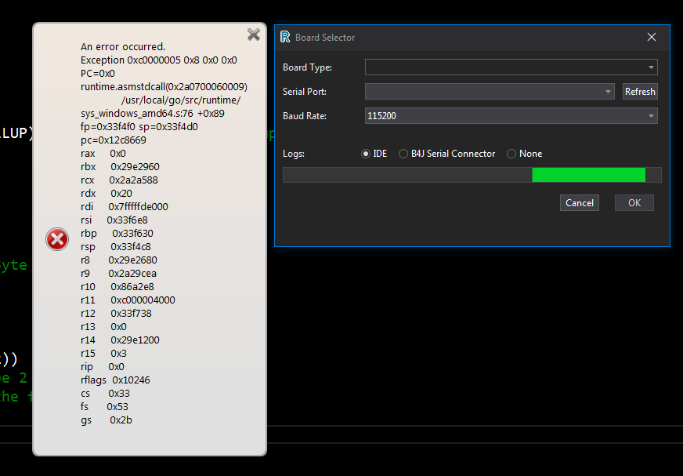Click the gs 0x2b register line
The image size is (683, 476).
[x=107, y=420]
